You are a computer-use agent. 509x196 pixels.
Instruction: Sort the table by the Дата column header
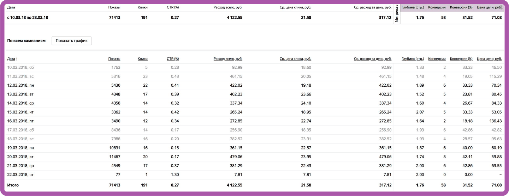[x=11, y=59]
